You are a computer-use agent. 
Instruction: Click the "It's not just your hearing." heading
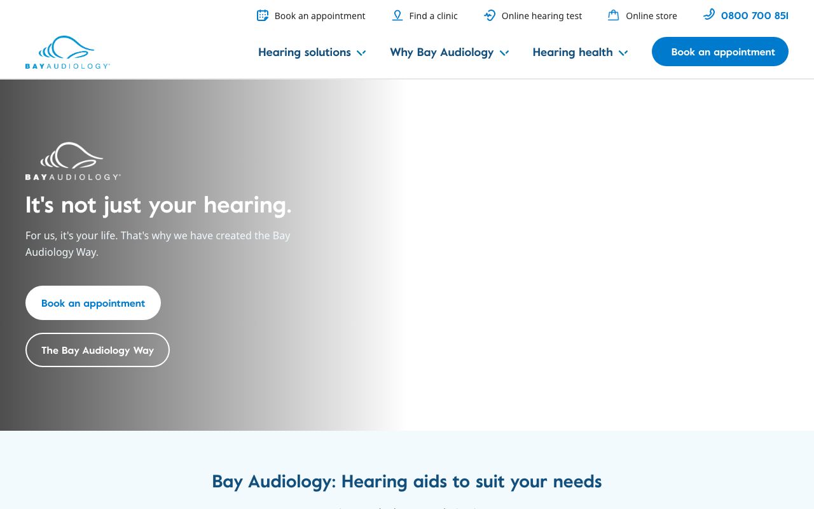pos(158,205)
